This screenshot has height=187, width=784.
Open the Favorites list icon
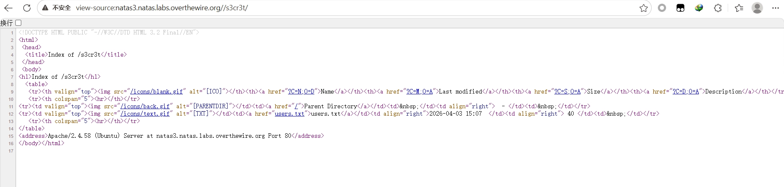point(739,8)
